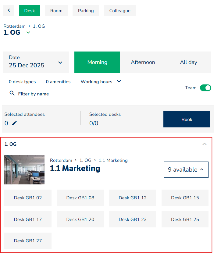Open the green floor selector chevron
The image size is (214, 253).
point(28,33)
